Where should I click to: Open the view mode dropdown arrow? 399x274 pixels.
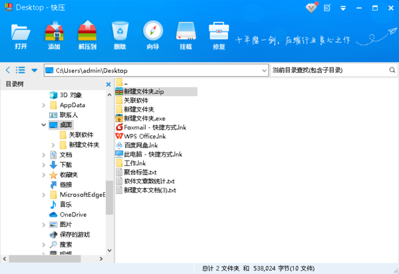[35, 70]
